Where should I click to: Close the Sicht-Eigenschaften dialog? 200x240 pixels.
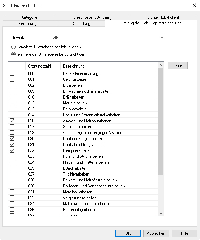tap(194, 5)
